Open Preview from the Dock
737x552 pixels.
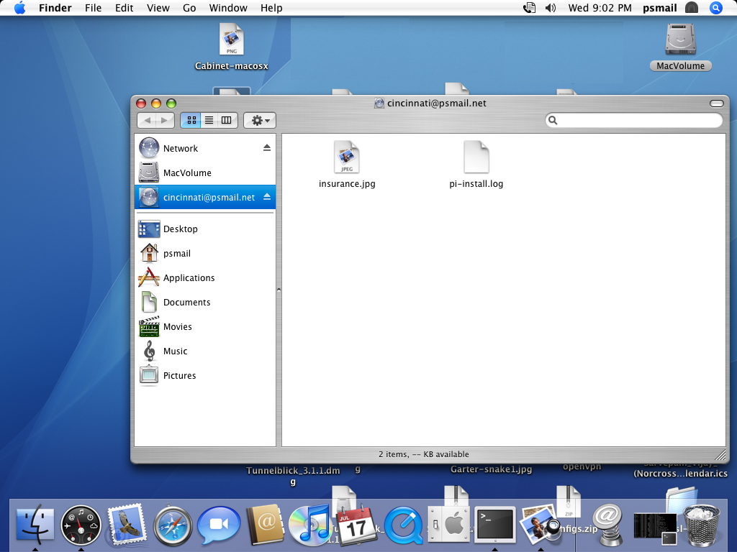(x=541, y=525)
